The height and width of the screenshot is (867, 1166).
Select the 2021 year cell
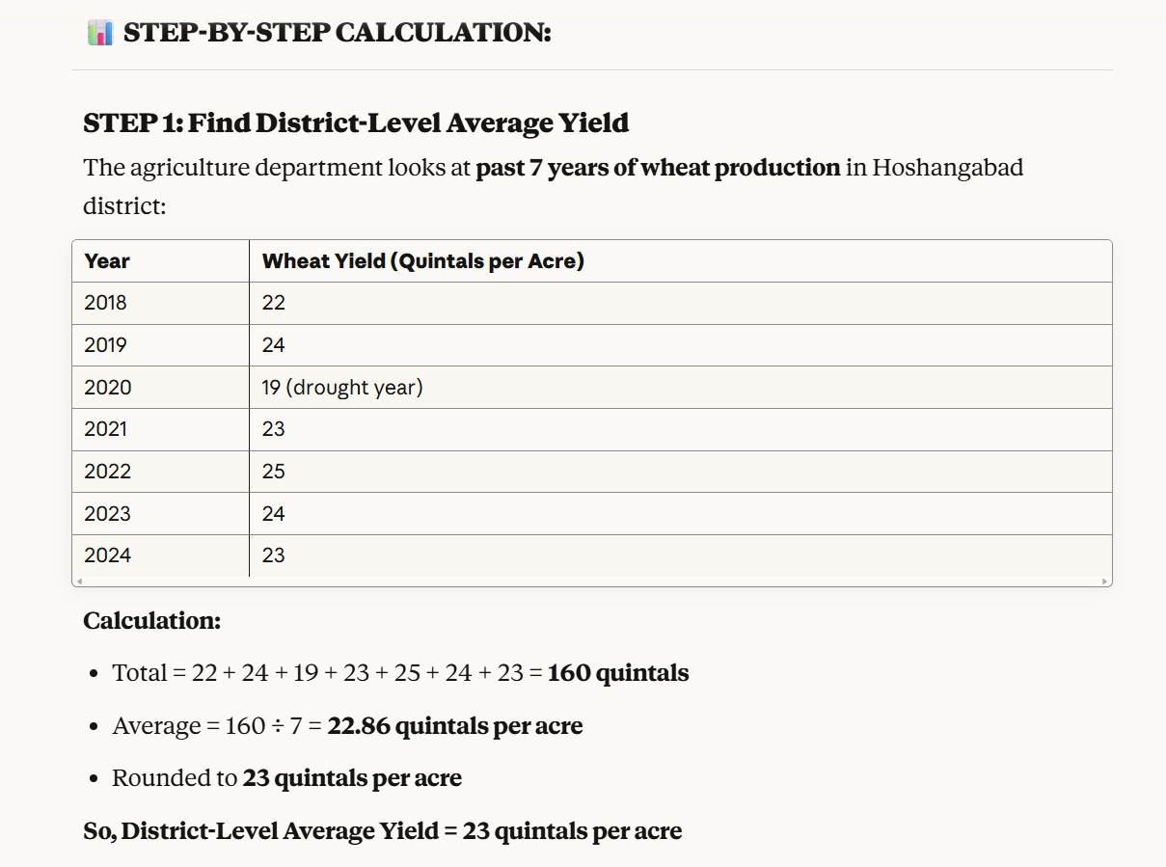coord(106,429)
